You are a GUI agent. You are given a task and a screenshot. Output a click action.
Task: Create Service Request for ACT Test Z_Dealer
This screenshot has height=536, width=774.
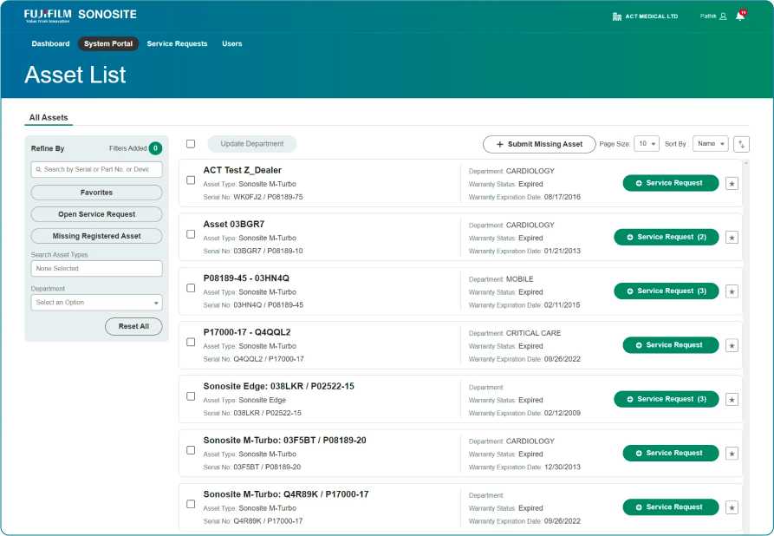(671, 183)
